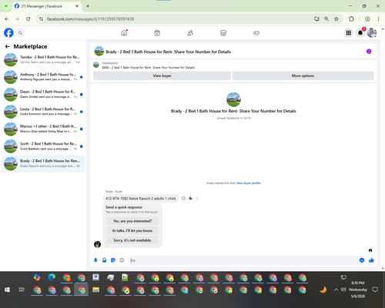The width and height of the screenshot is (385, 308).
Task: Click the Facebook logo icon
Action: (x=8, y=33)
